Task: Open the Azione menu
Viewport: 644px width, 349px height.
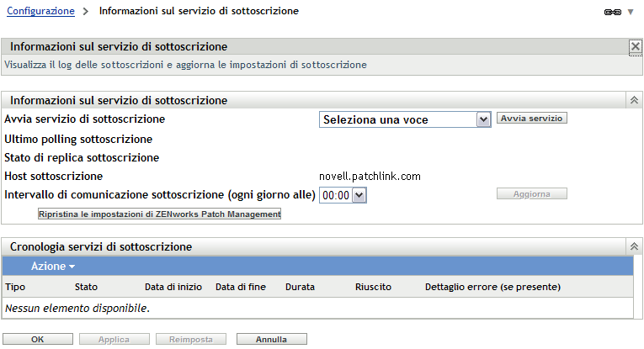Action: (x=53, y=266)
